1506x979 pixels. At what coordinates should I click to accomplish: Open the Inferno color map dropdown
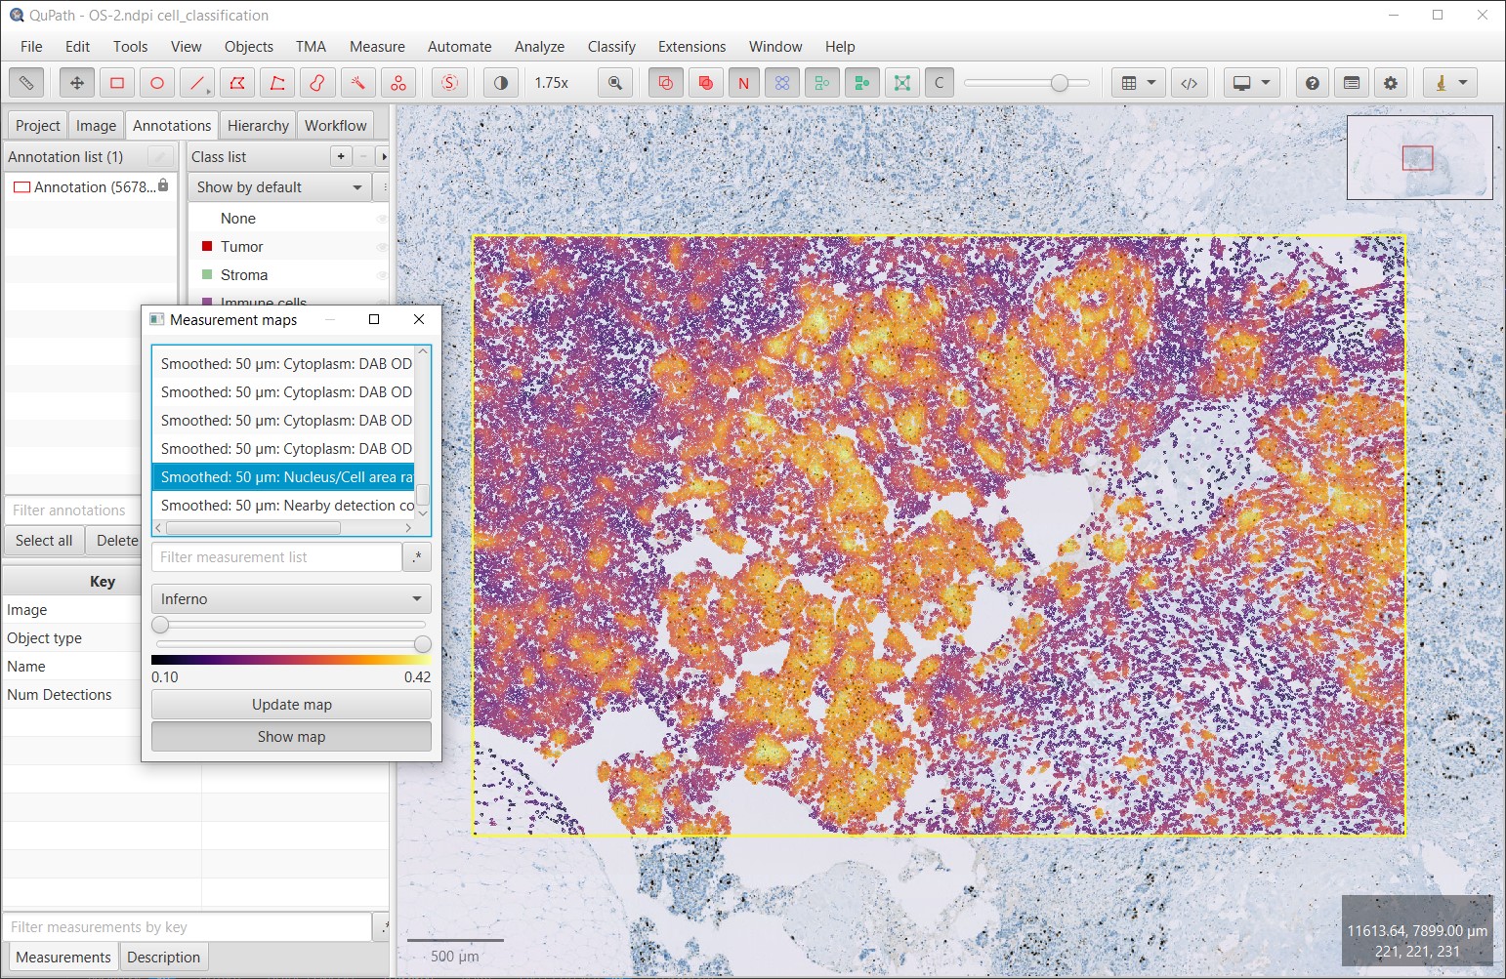click(291, 598)
